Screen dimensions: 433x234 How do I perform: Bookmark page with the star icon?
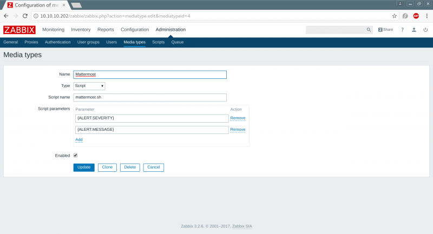[395, 16]
